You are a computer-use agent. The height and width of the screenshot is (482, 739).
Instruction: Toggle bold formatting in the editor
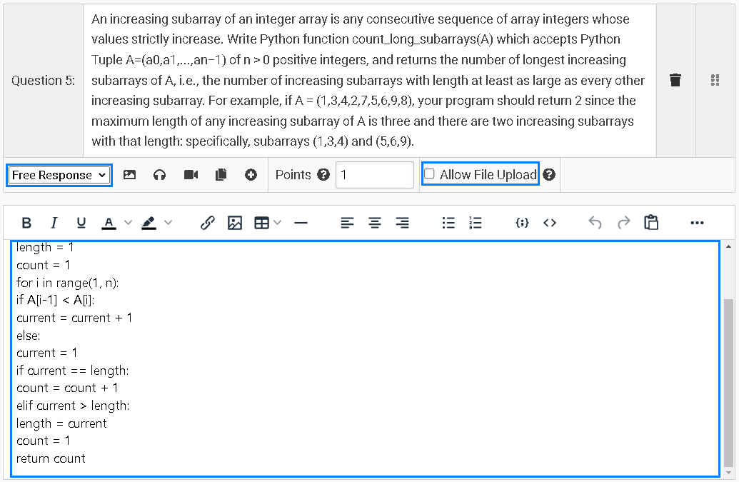coord(27,223)
